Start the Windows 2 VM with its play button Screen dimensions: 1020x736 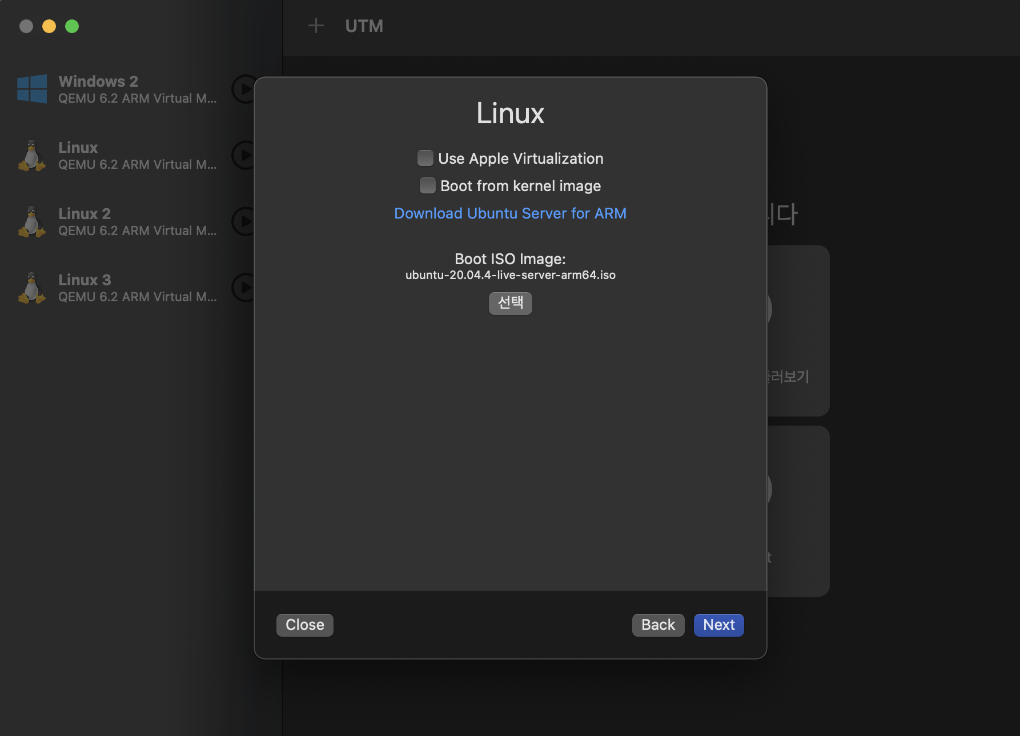pos(244,89)
